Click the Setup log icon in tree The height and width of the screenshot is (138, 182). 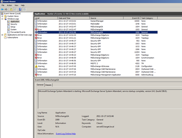pyautogui.click(x=8, y=27)
